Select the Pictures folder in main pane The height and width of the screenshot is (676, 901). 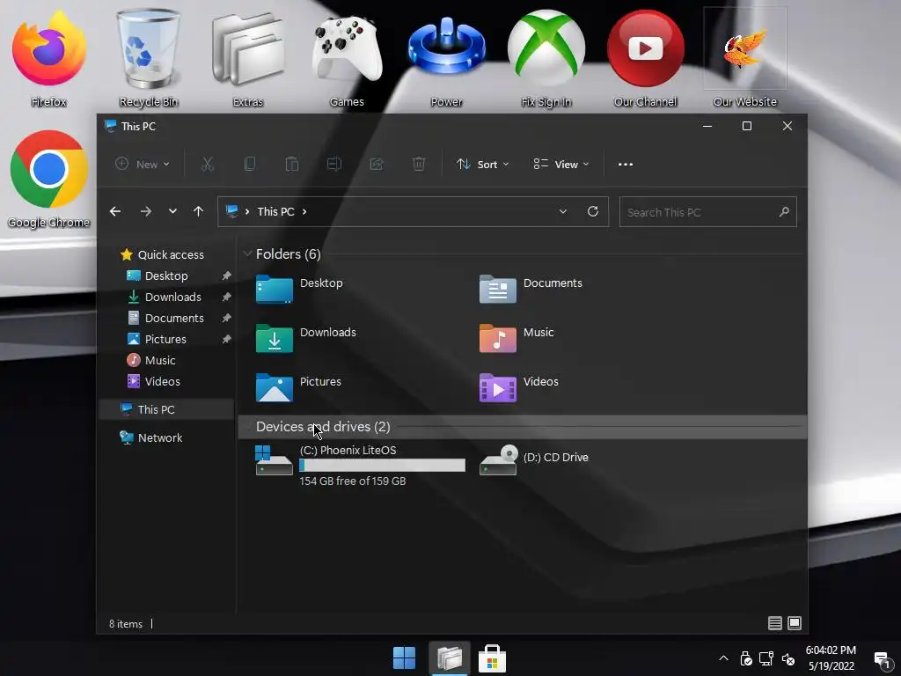(298, 387)
